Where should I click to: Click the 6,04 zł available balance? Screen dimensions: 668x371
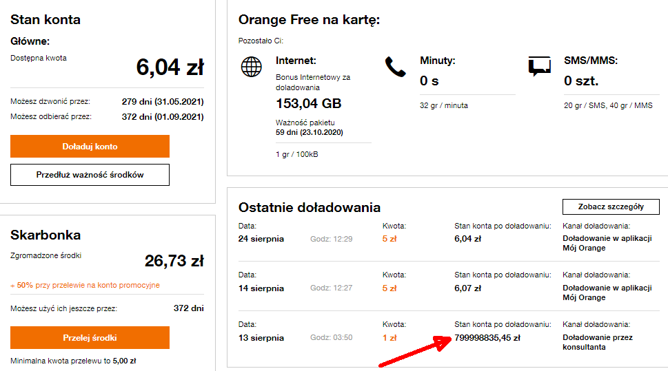pyautogui.click(x=170, y=67)
